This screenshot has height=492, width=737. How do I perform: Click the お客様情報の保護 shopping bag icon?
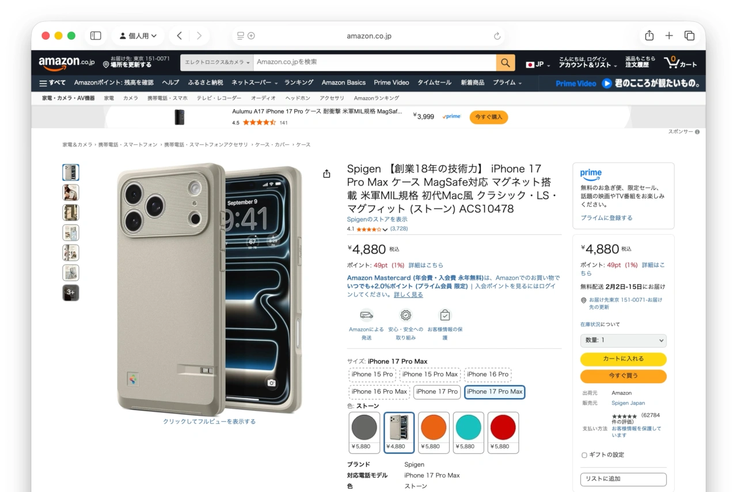click(x=445, y=315)
